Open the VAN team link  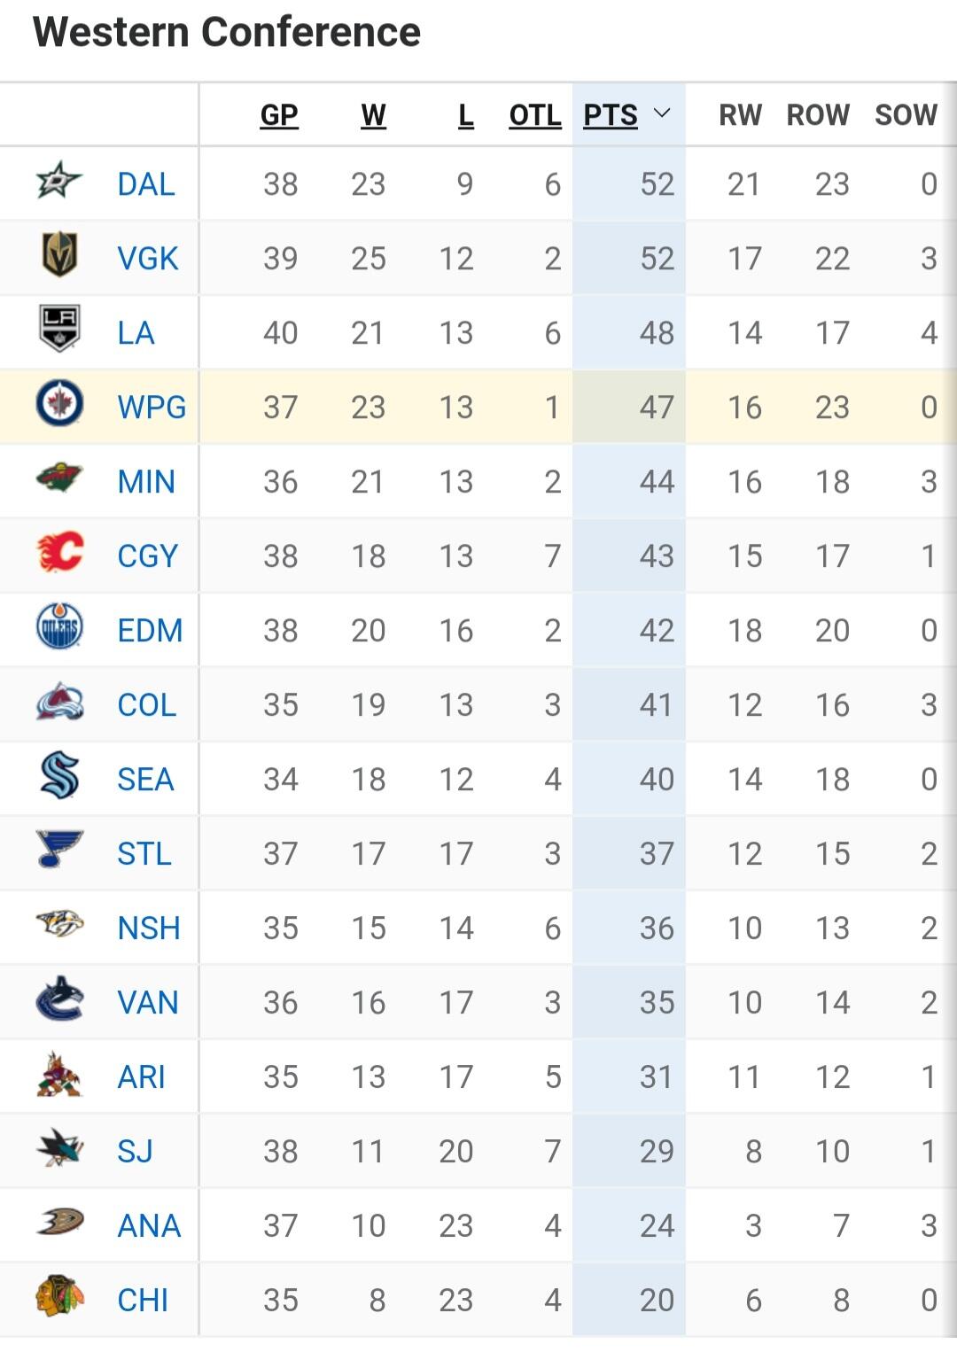[x=148, y=1003]
